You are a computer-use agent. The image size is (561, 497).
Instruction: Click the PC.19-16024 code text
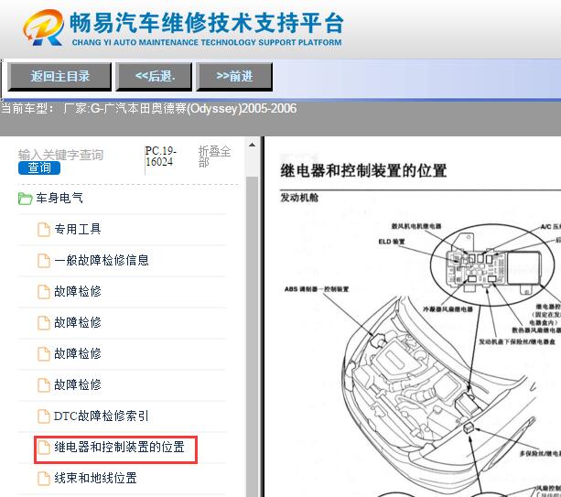[161, 156]
